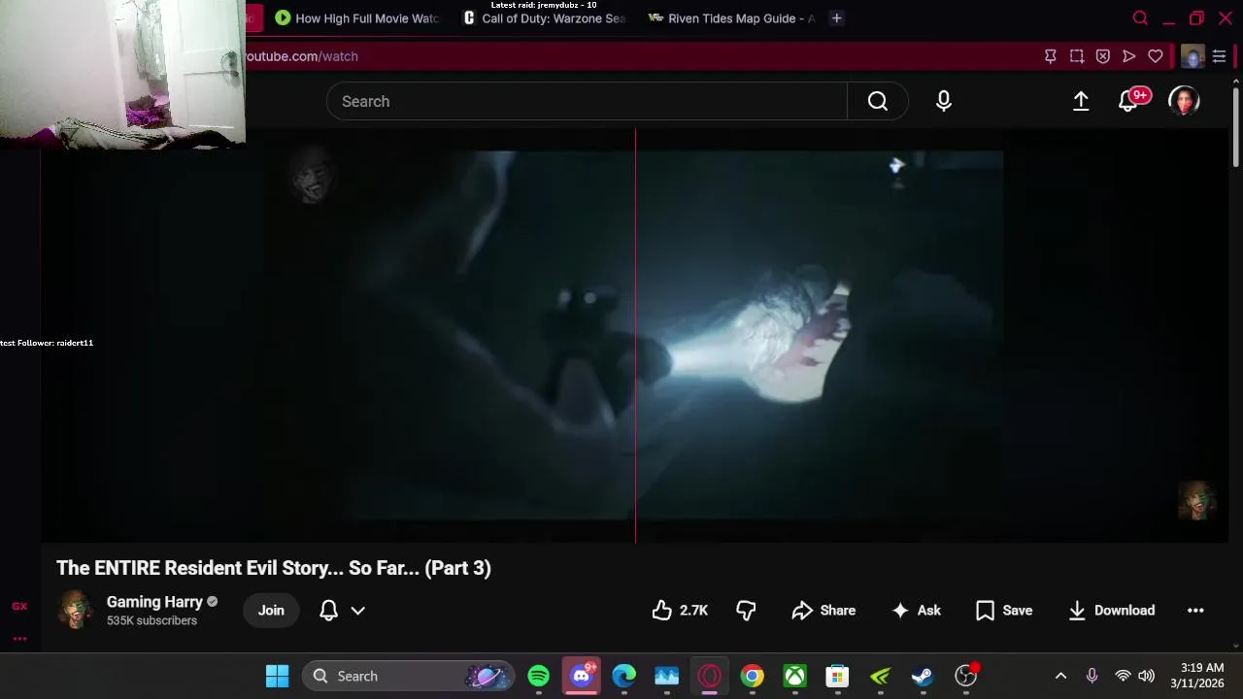Open Opera Easy Setup sliders icon
The width and height of the screenshot is (1243, 699).
point(1219,56)
